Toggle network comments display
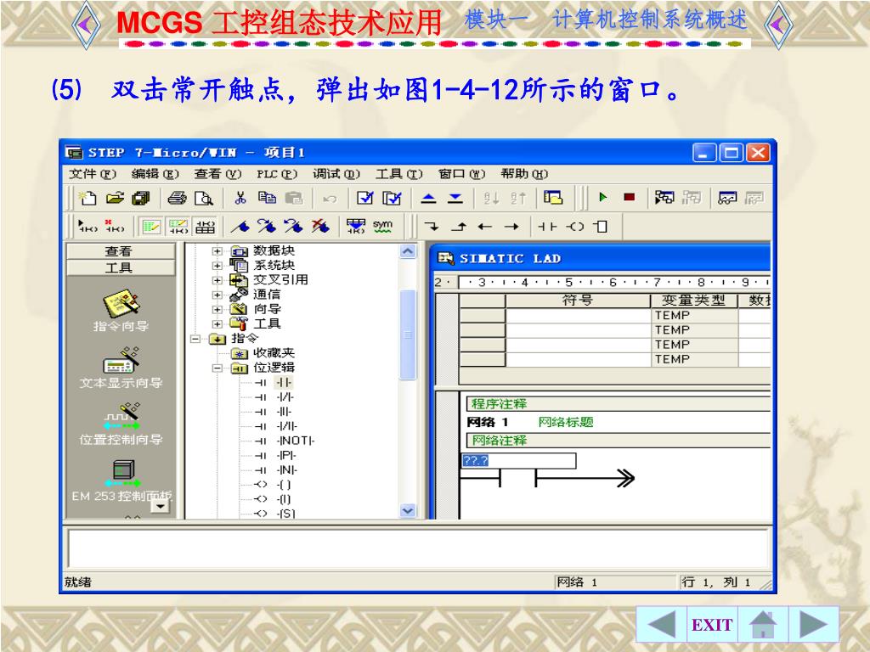Image resolution: width=870 pixels, height=652 pixels. (178, 226)
